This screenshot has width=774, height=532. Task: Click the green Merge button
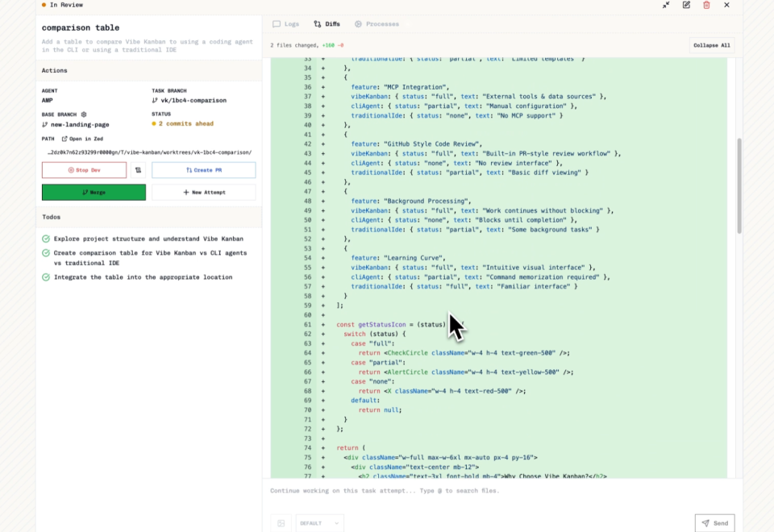click(94, 192)
